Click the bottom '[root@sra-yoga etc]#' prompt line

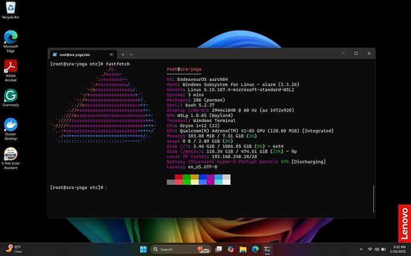[x=76, y=187]
